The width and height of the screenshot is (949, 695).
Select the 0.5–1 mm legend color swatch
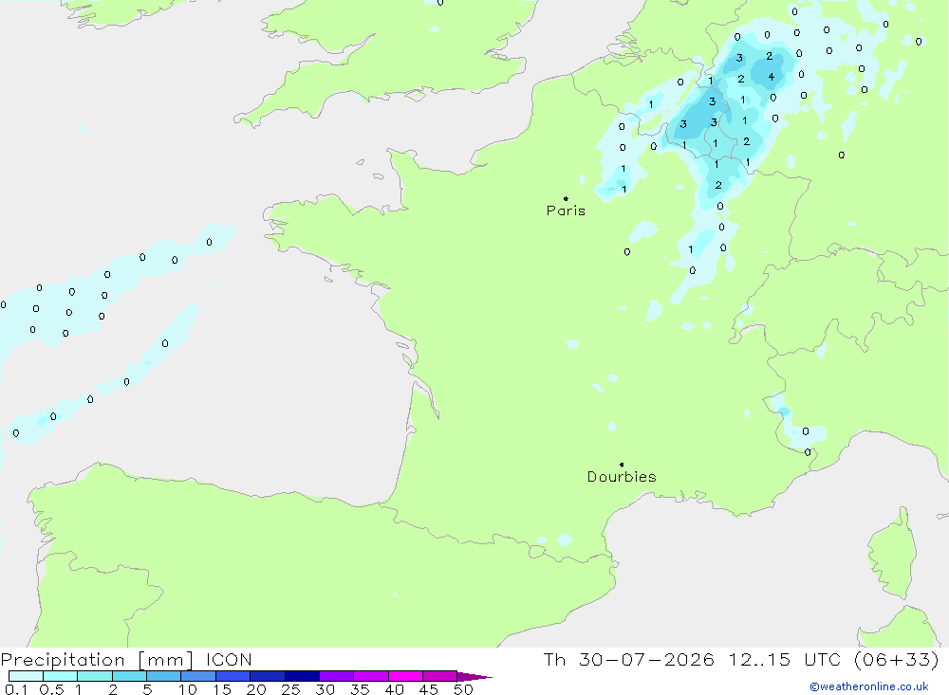pos(61,676)
